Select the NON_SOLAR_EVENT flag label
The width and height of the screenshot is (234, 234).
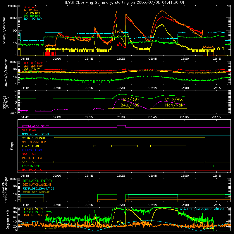(x=35, y=134)
